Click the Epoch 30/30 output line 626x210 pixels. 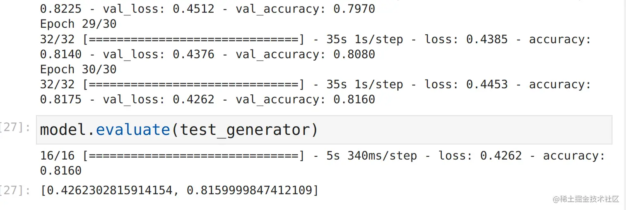pyautogui.click(x=78, y=69)
